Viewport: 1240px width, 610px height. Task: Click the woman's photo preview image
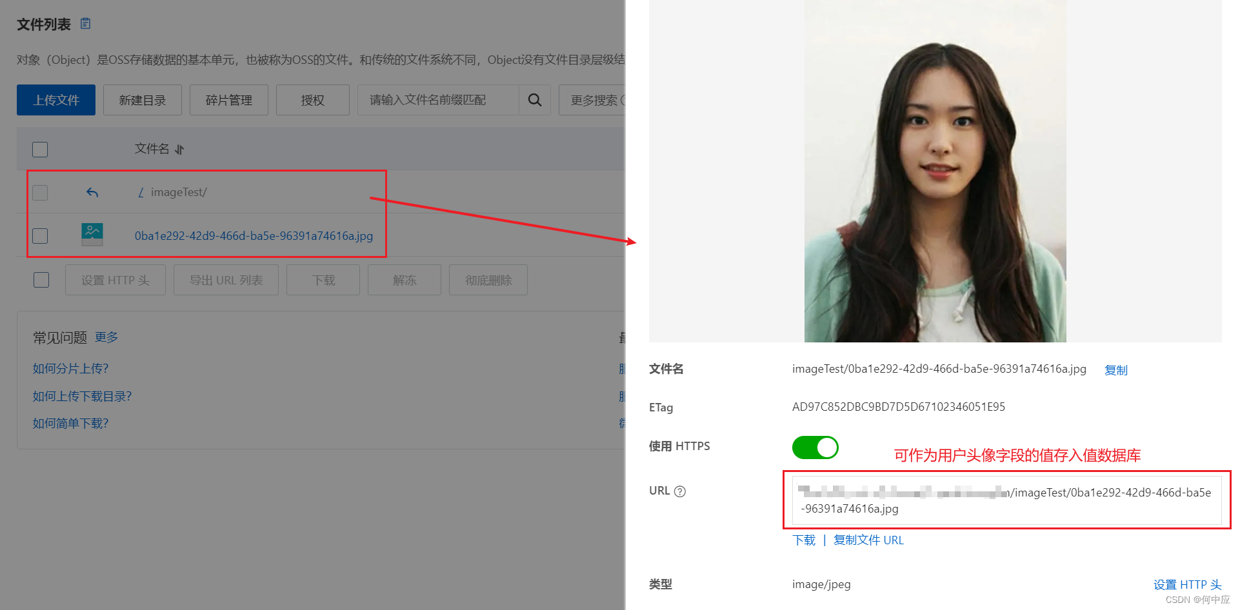(x=934, y=171)
